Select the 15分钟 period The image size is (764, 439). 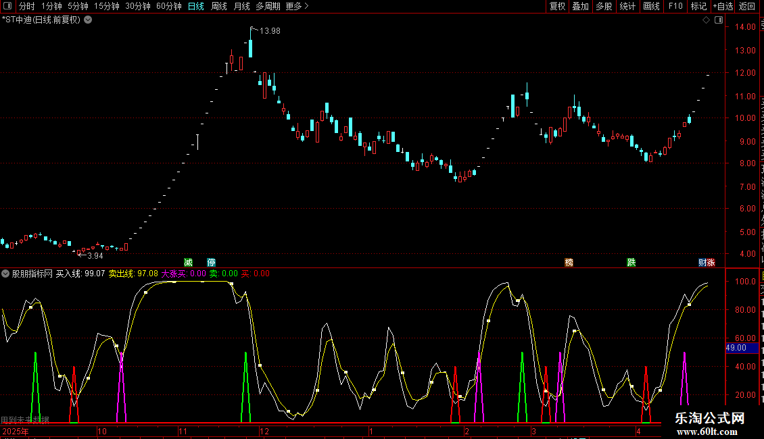click(x=107, y=6)
